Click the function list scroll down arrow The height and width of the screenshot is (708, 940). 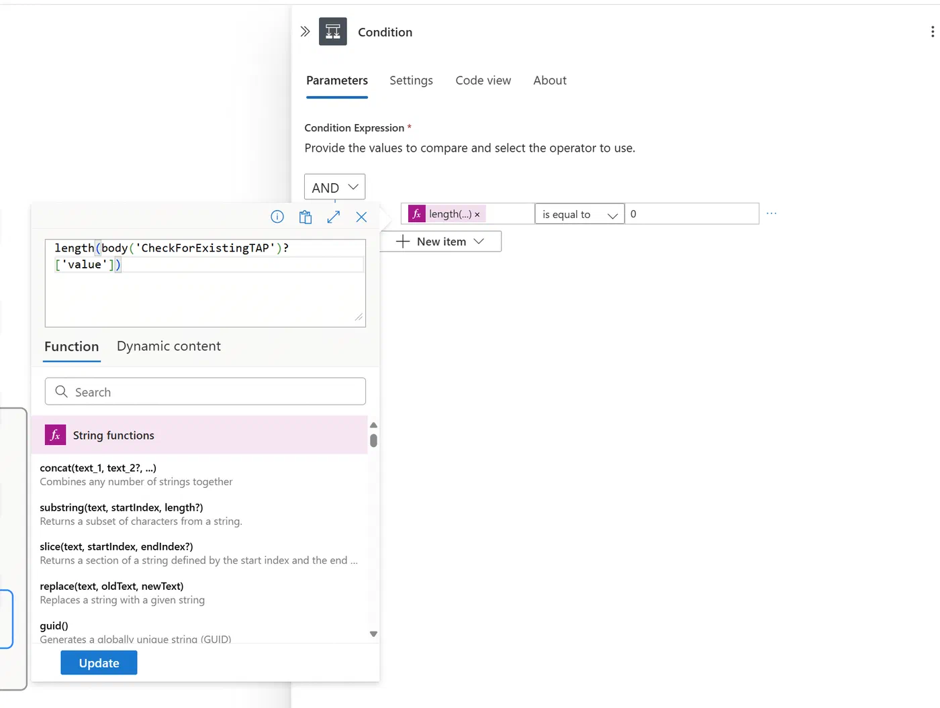[373, 634]
